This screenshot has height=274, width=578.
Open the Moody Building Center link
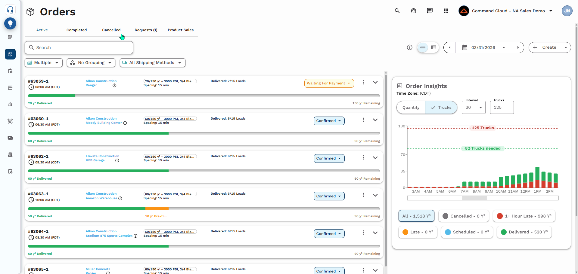coord(104,123)
